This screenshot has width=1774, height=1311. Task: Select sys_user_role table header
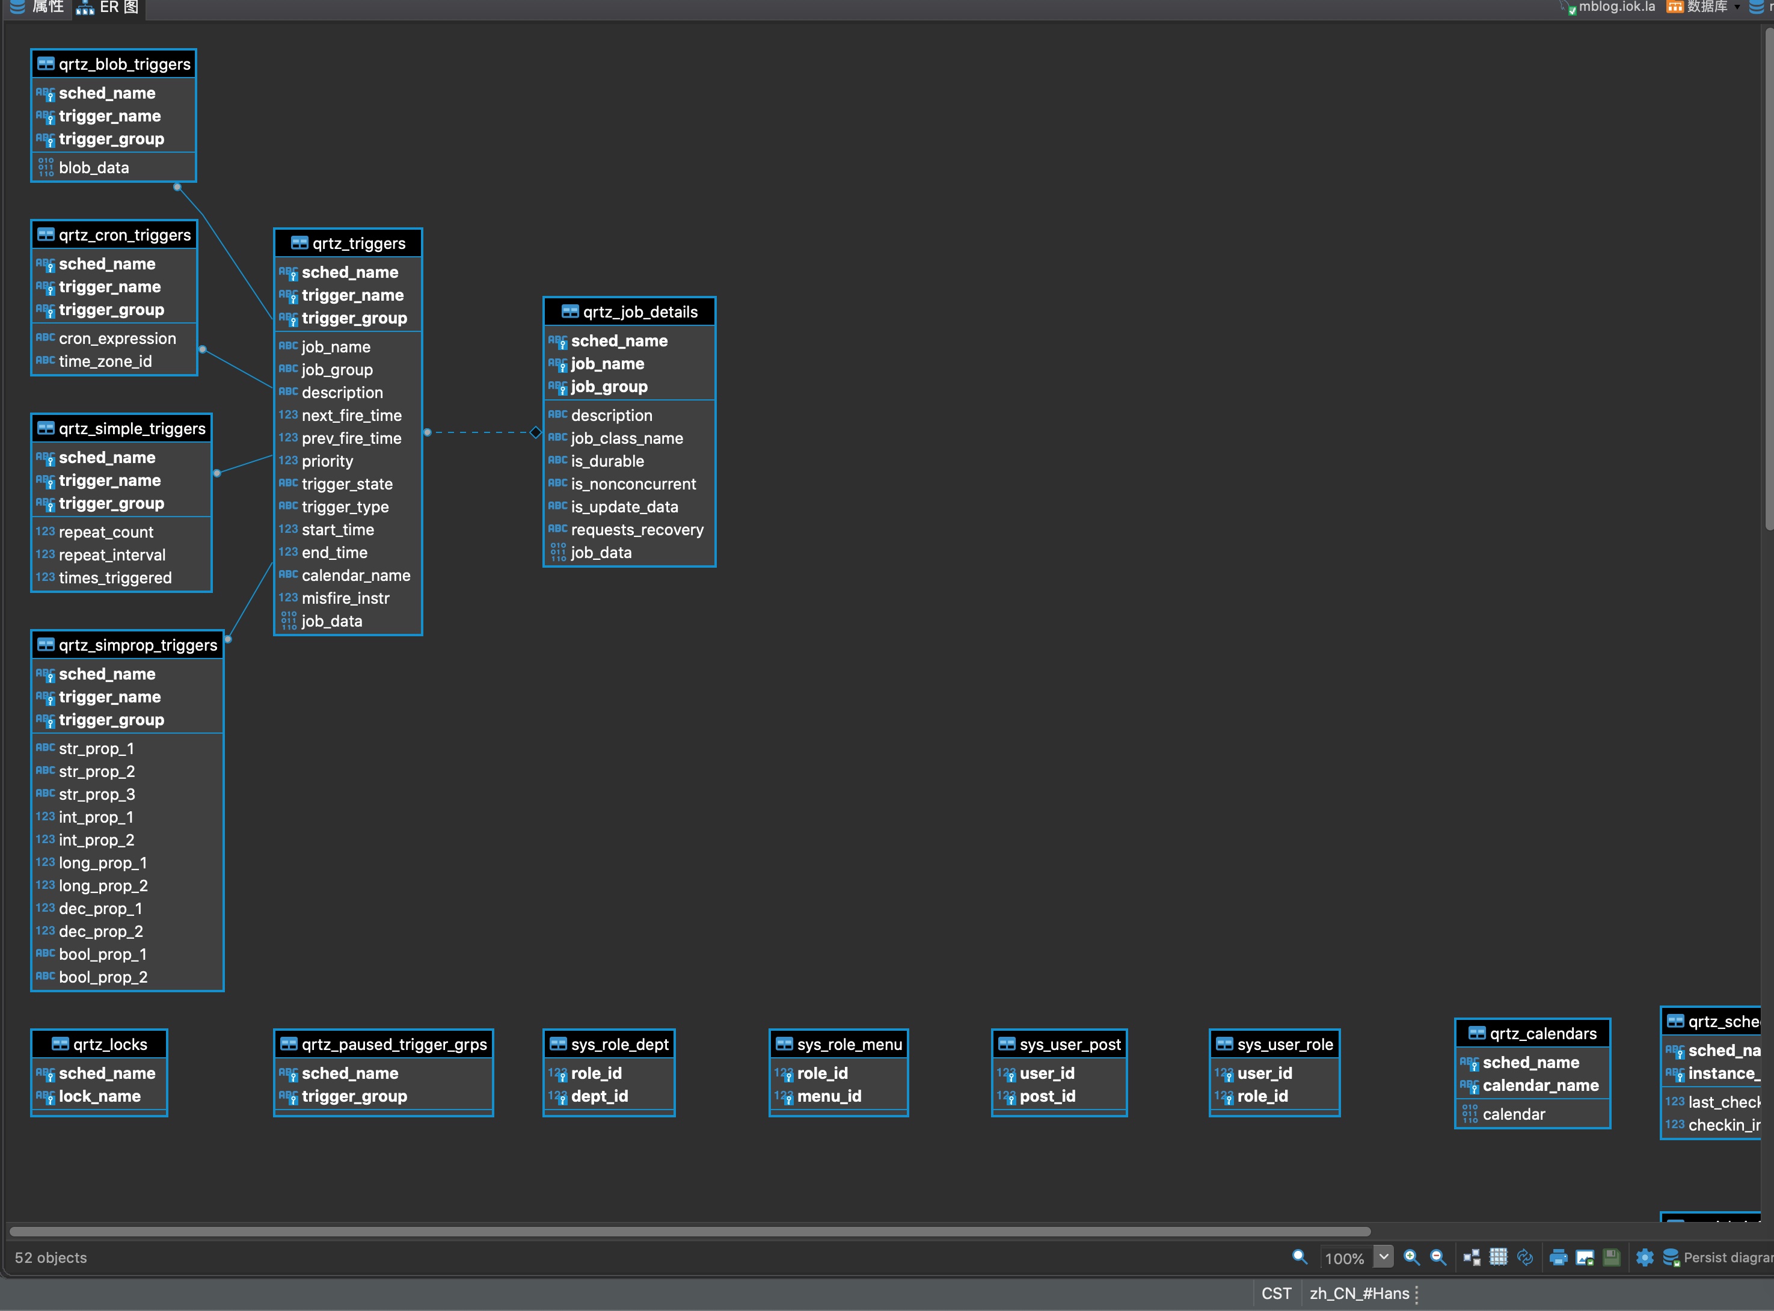(x=1274, y=1045)
